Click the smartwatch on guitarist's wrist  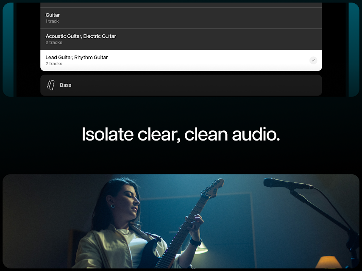coord(195,242)
